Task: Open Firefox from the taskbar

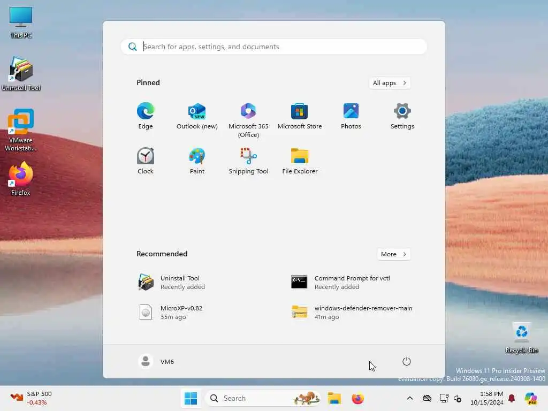Action: coord(357,398)
